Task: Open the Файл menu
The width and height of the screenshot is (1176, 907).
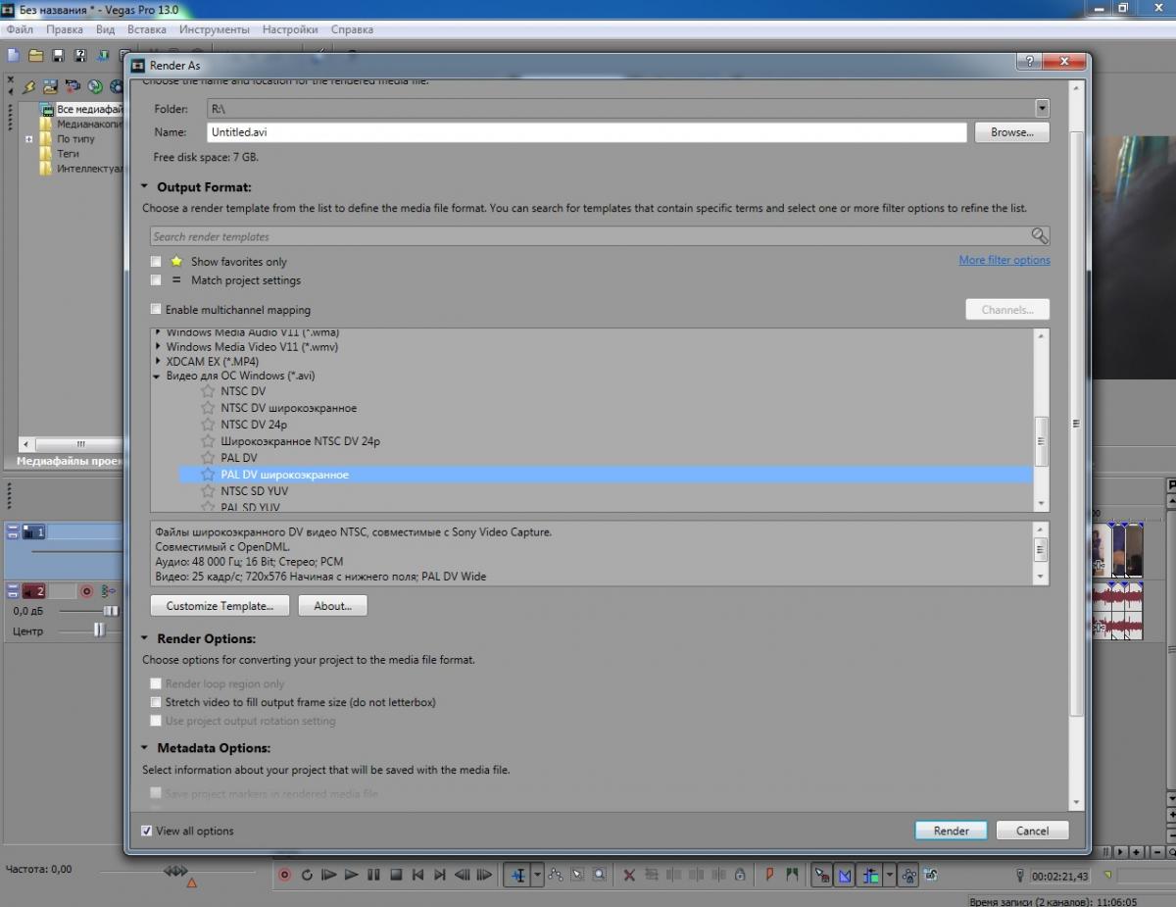Action: coord(20,29)
